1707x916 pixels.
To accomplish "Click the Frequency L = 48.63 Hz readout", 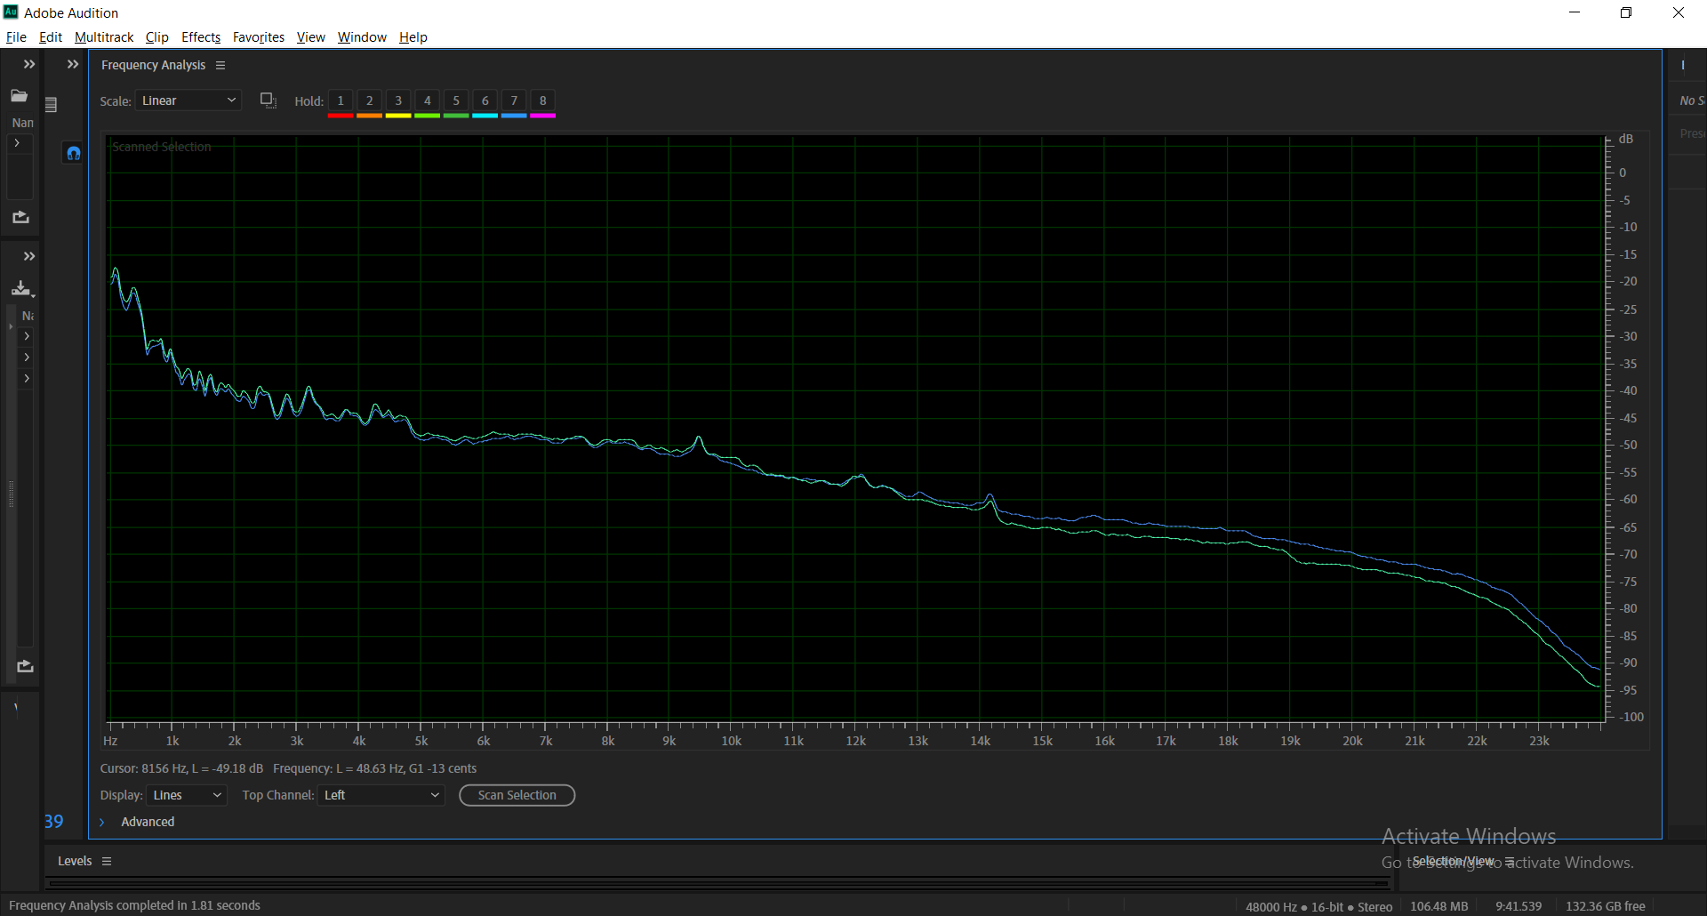I will [374, 768].
